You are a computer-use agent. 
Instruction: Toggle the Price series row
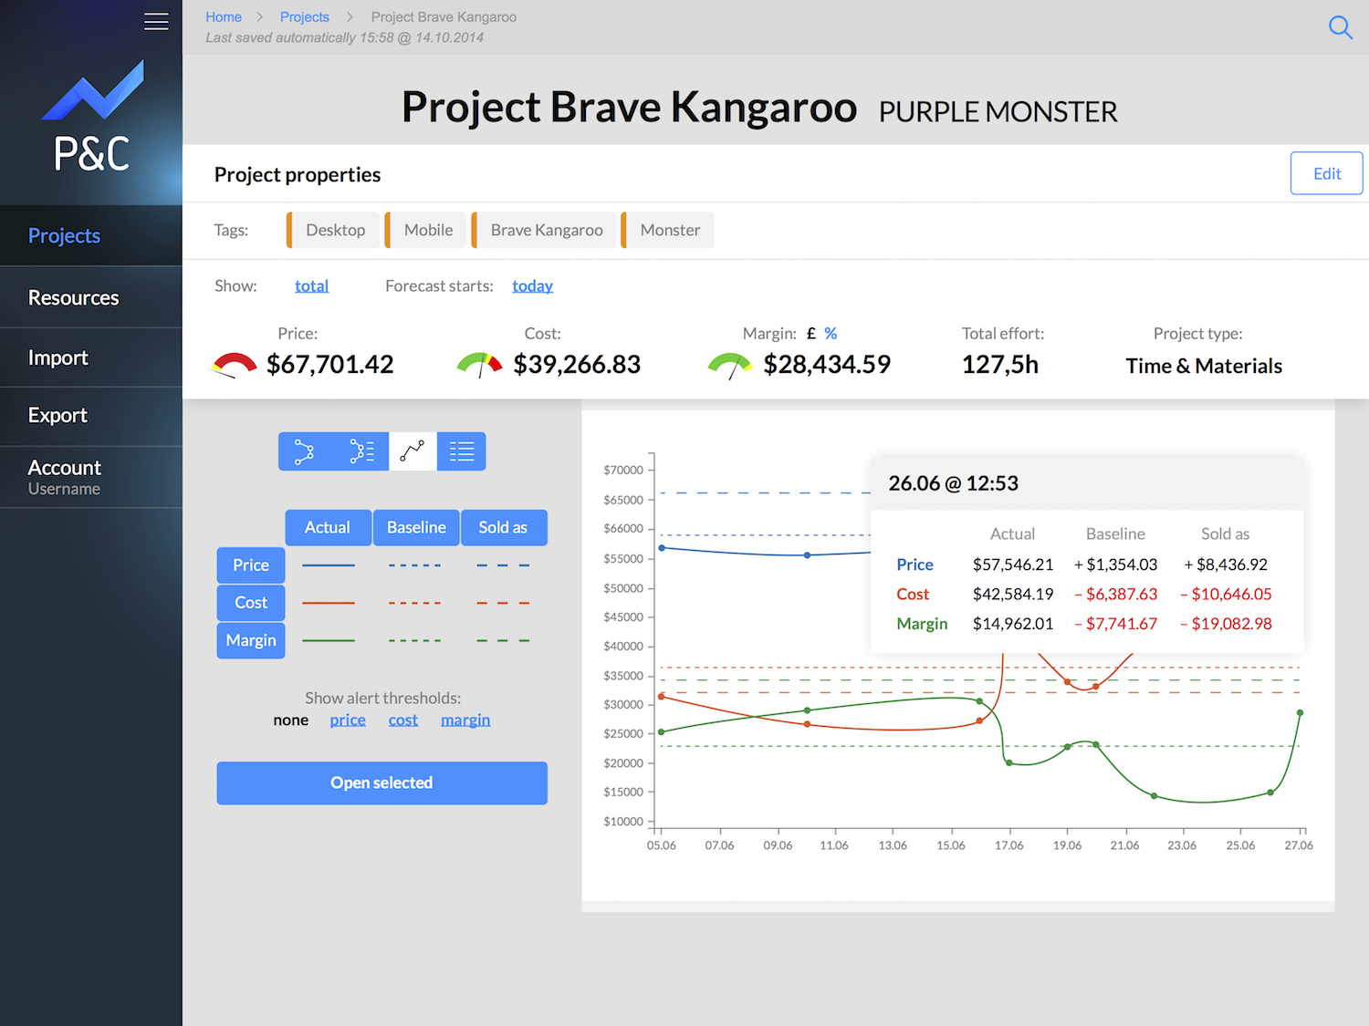(251, 565)
